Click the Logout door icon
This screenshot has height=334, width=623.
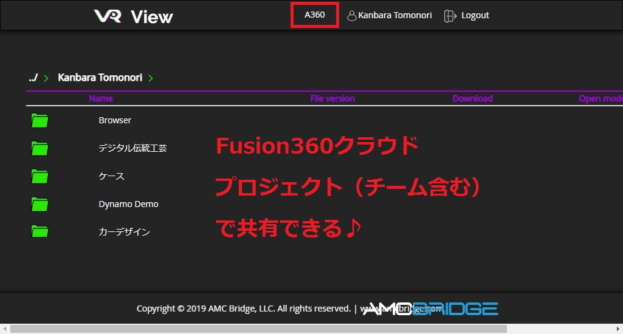pos(450,16)
